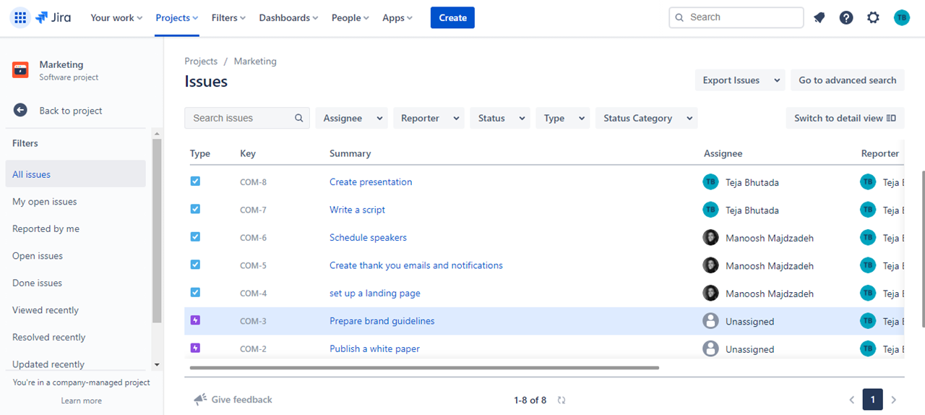Click Teja Bhutada's assignee avatar on COM-8
The image size is (925, 415).
pyautogui.click(x=710, y=182)
